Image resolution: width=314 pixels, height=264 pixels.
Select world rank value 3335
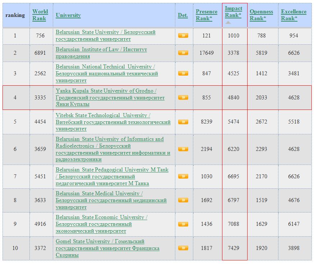[x=40, y=97]
